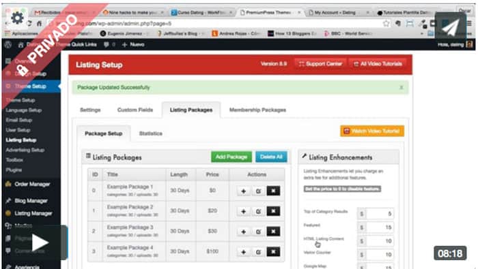478x269 pixels.
Task: Open the gear settings icon of the video
Action: click(17, 18)
